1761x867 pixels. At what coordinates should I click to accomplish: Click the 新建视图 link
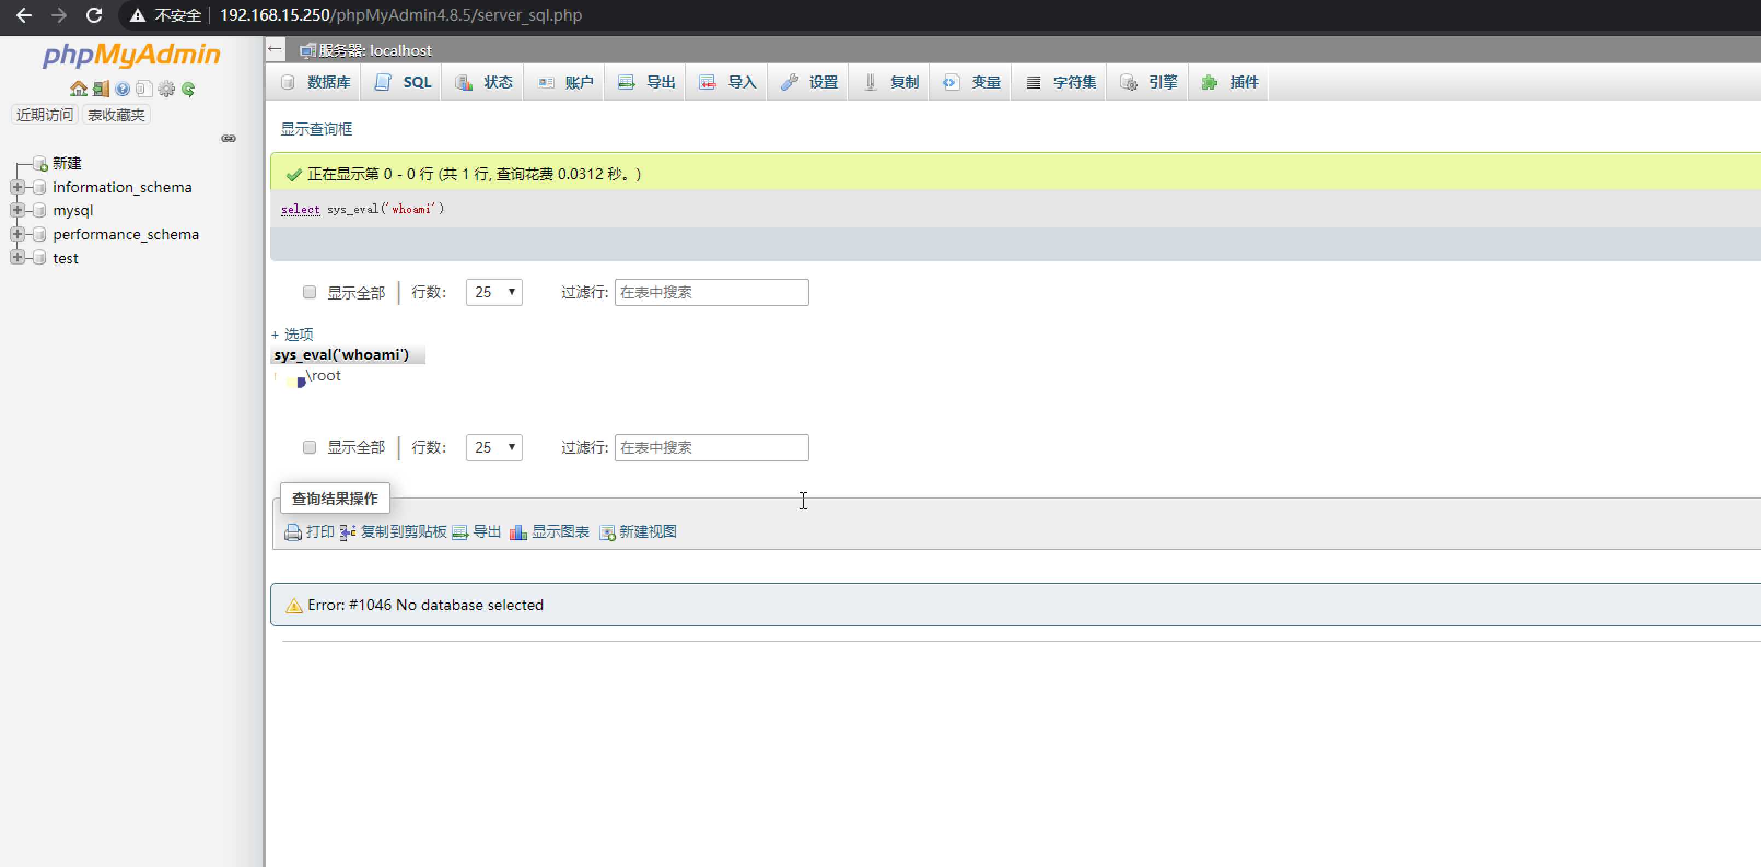[648, 532]
